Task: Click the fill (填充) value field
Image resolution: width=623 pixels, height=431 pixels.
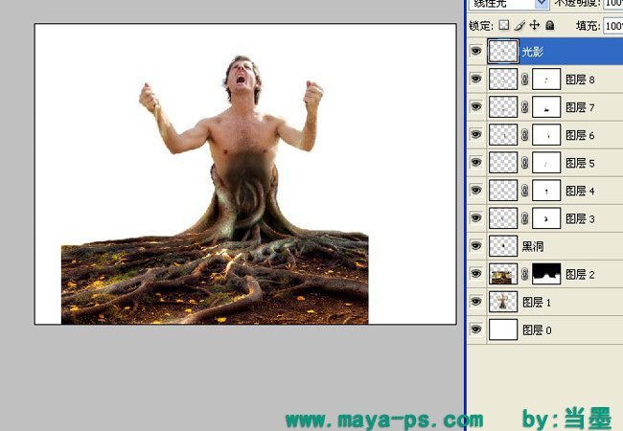Action: click(613, 26)
